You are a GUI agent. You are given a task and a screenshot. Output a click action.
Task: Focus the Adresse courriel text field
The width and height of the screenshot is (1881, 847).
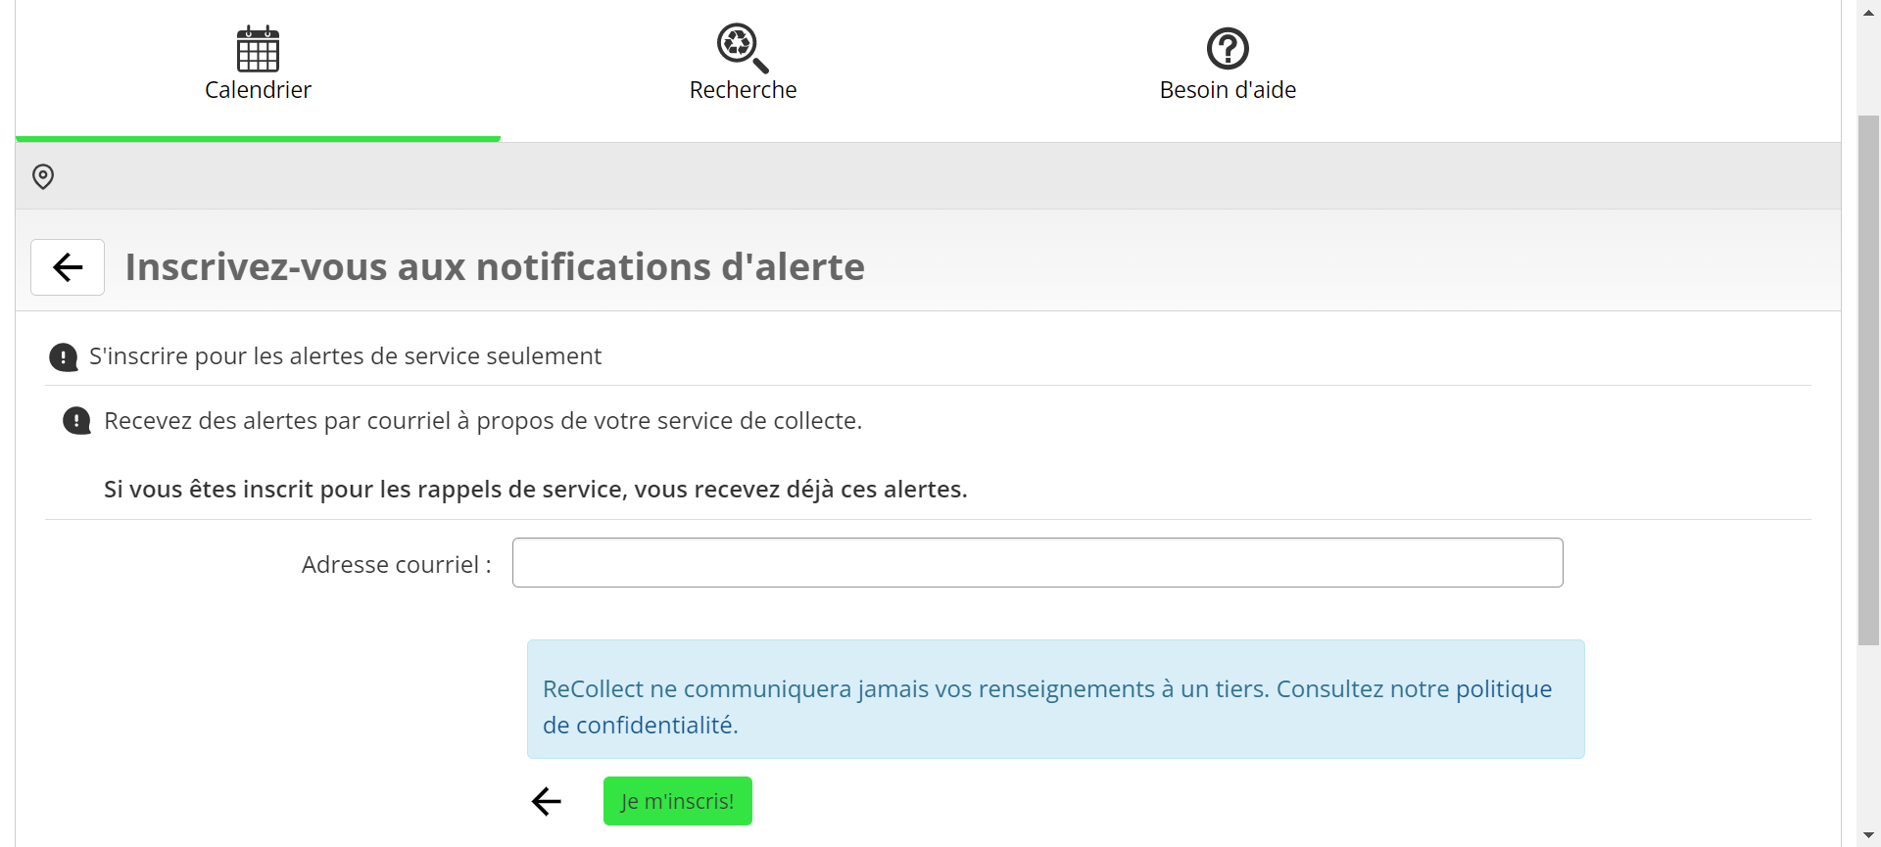(x=1037, y=563)
